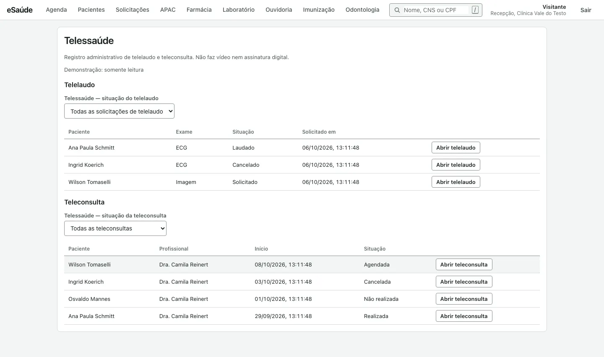This screenshot has width=604, height=357.
Task: Open the Laboratório section
Action: coord(239,10)
